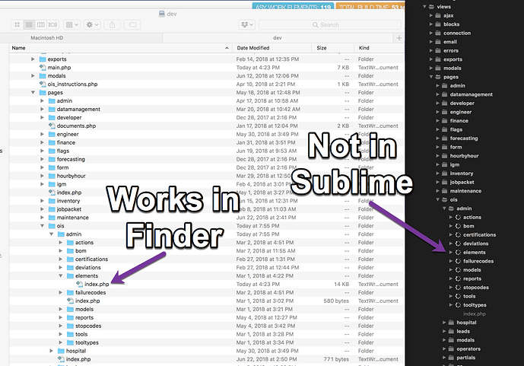
Task: Switch Finder to column view
Action: click(x=41, y=25)
